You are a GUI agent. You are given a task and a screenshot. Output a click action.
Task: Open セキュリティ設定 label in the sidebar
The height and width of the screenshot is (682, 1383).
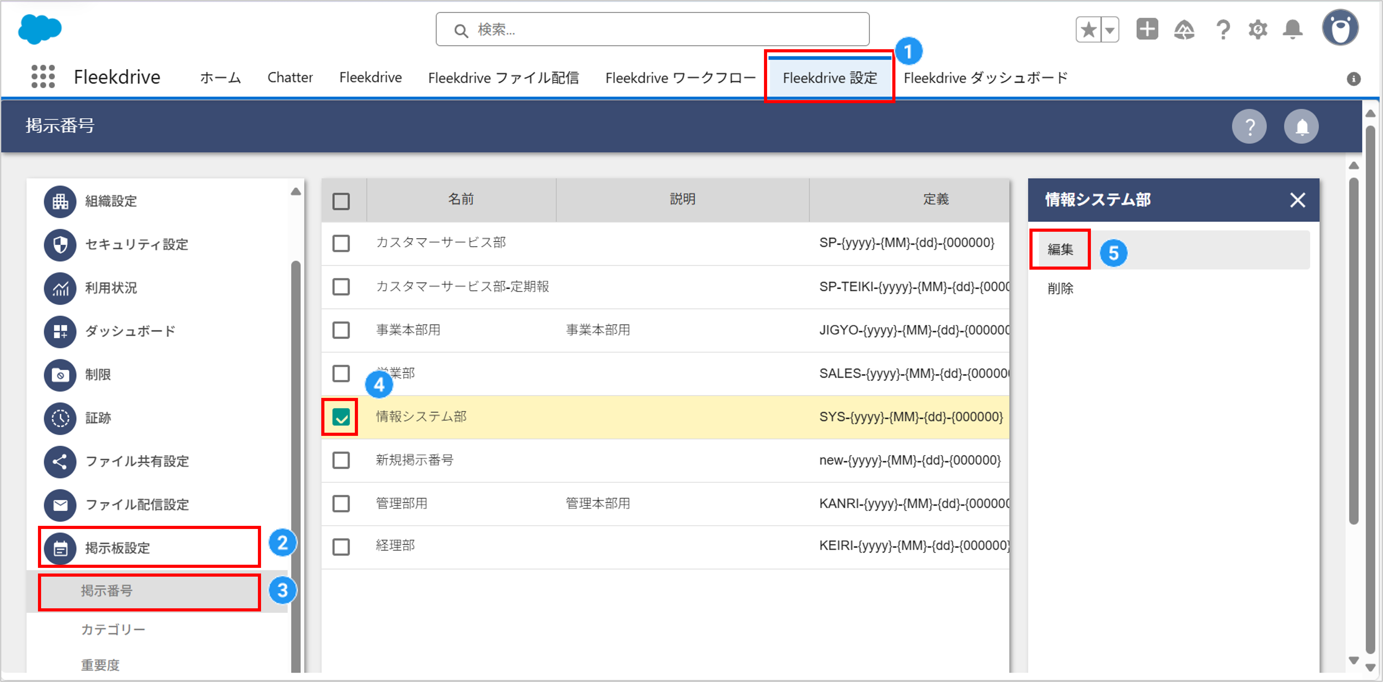coord(137,245)
